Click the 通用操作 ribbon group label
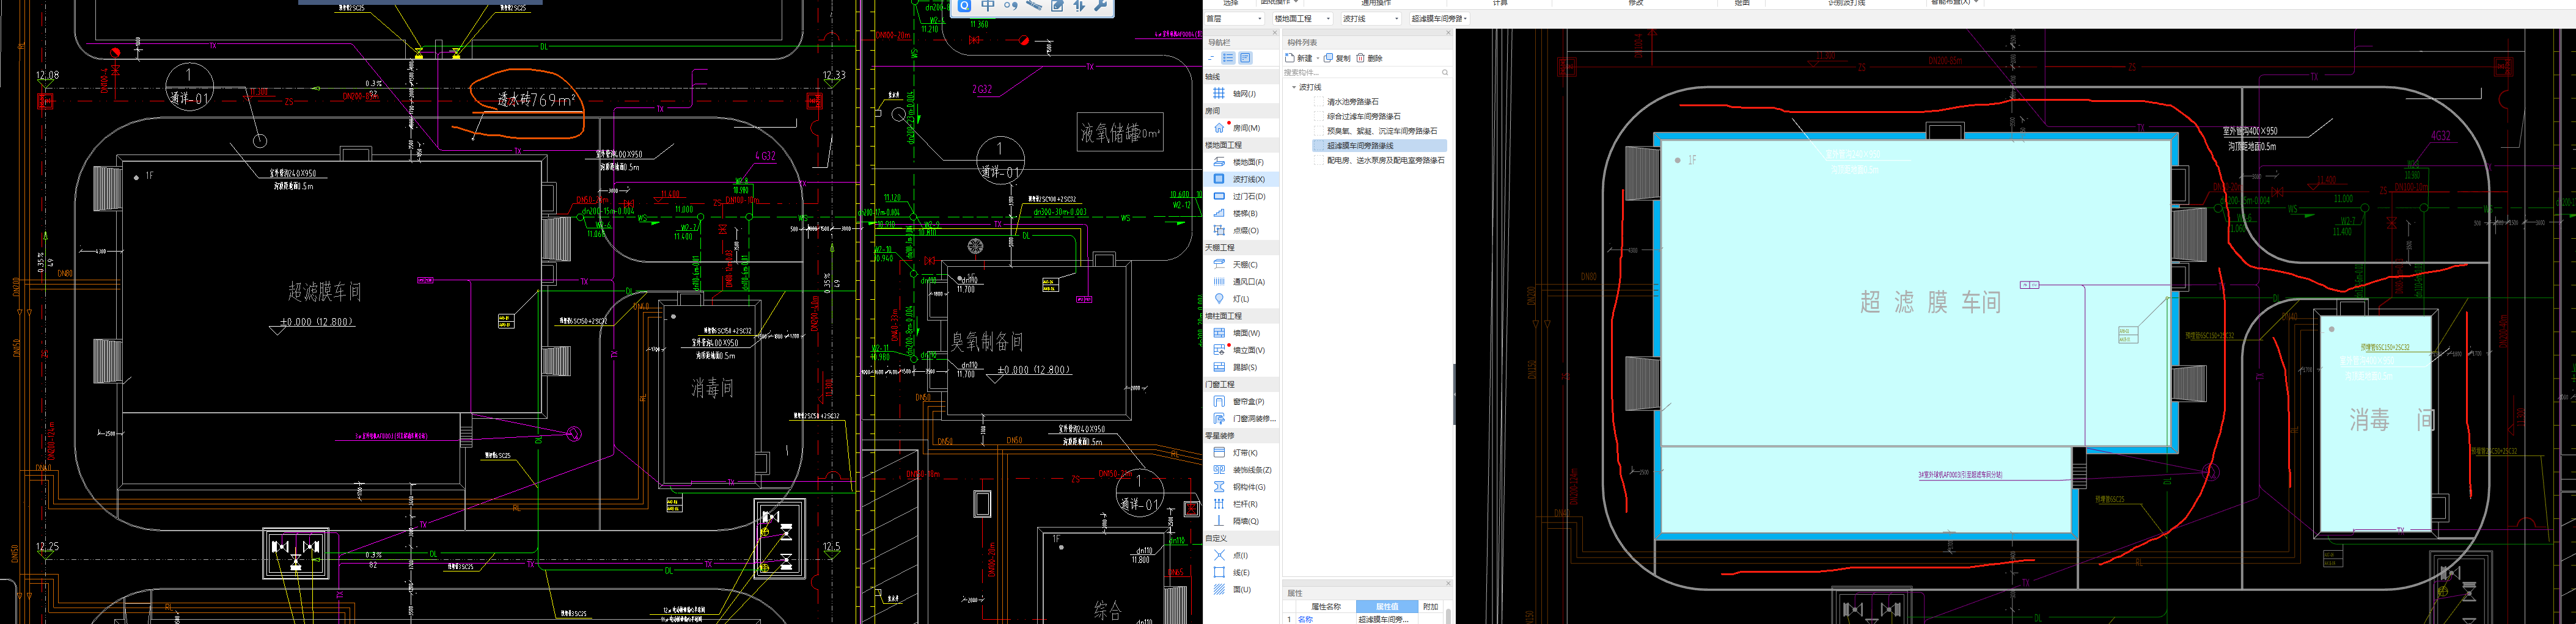The image size is (2576, 624). pos(1376,3)
